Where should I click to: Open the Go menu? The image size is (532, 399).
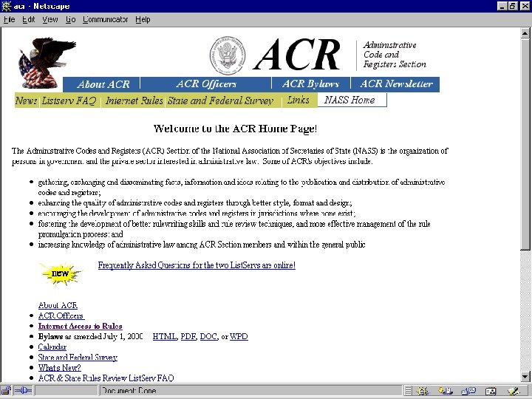71,20
